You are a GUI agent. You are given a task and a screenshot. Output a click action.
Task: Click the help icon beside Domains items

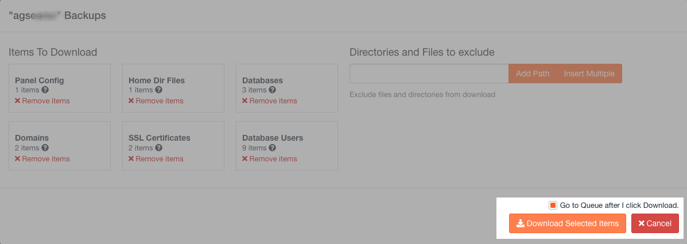click(x=45, y=148)
